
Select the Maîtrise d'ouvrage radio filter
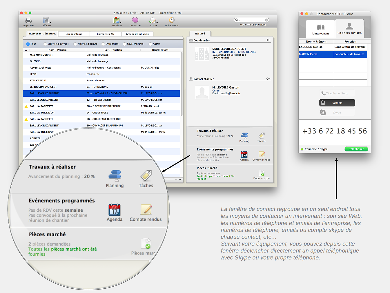pos(45,44)
